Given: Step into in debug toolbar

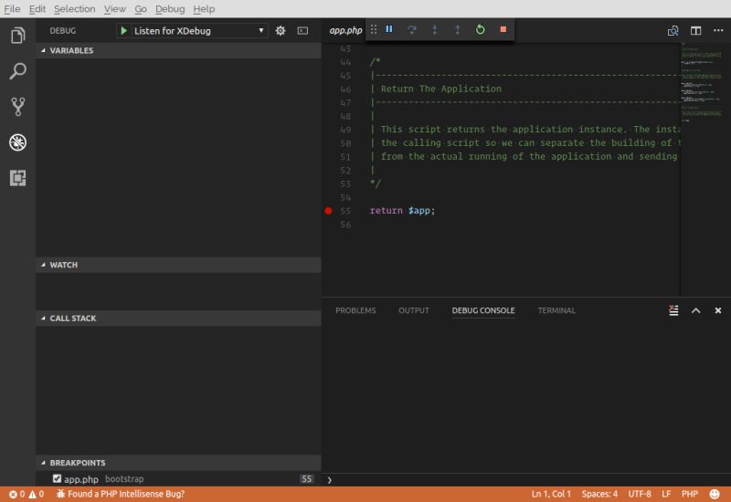Looking at the screenshot, I should coord(435,29).
